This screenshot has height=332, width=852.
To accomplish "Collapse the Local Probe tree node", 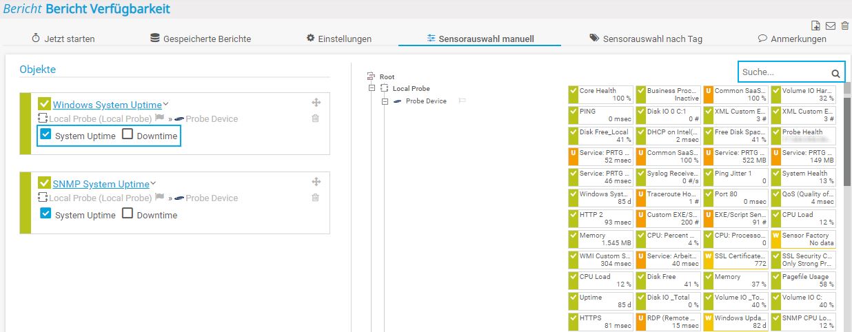I will tap(372, 88).
